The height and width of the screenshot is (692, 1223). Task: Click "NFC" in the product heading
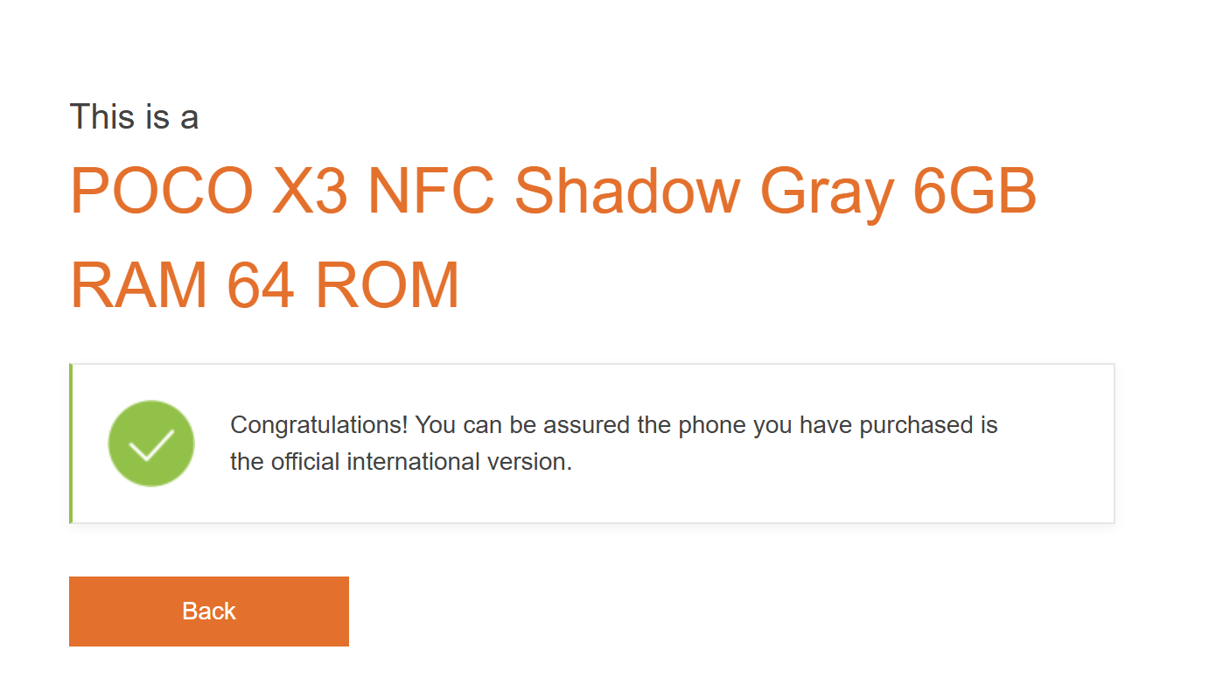[431, 191]
